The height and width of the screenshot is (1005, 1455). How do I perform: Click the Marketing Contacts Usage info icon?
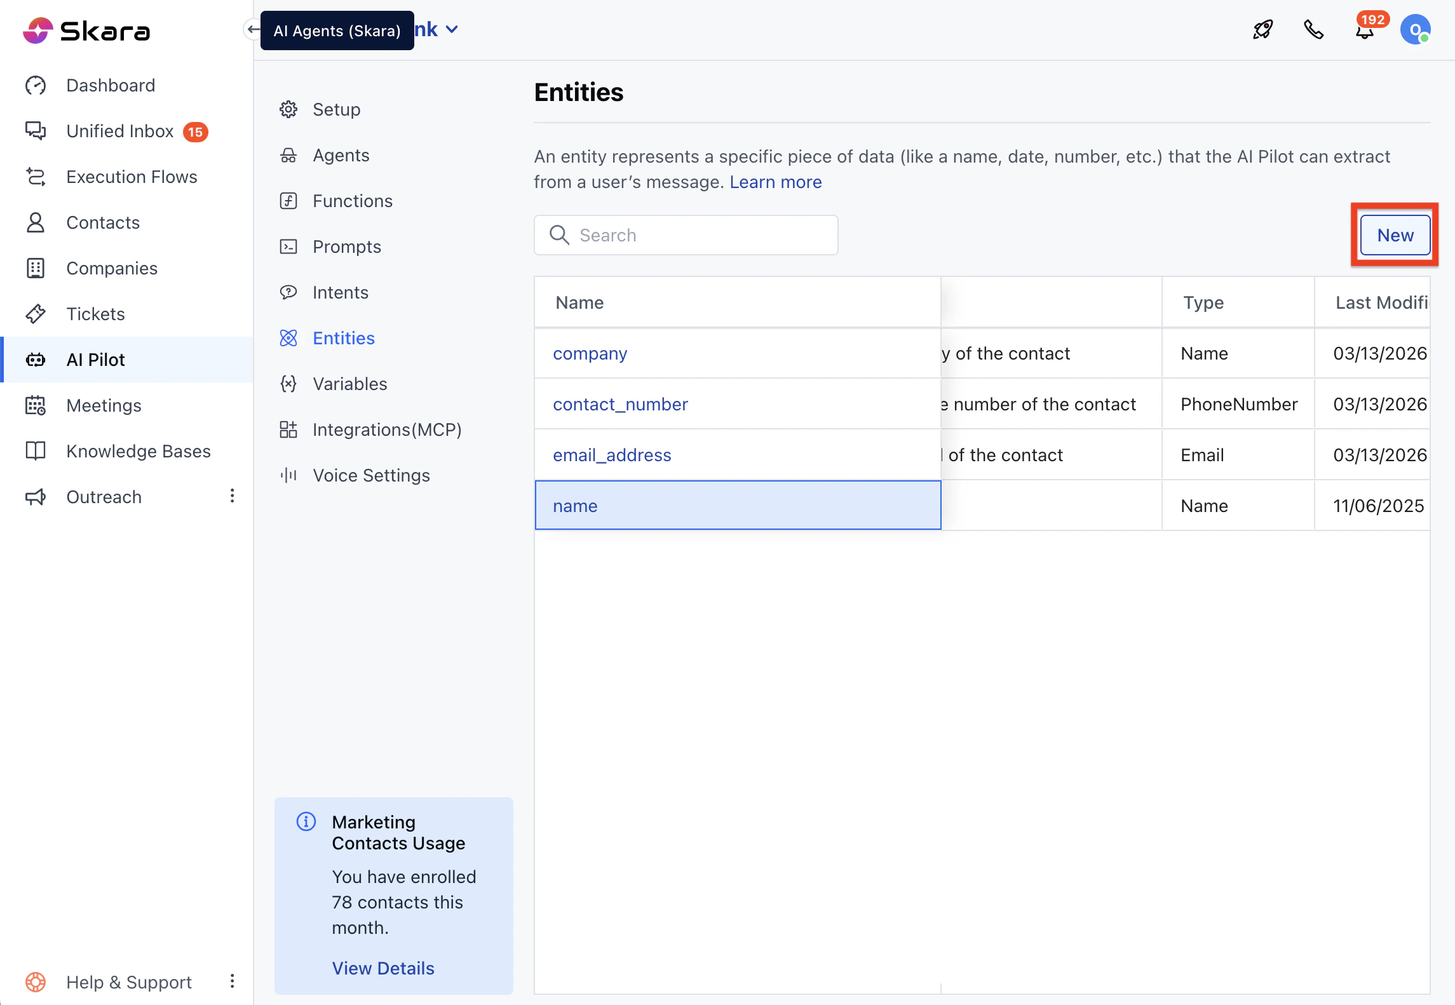306,821
